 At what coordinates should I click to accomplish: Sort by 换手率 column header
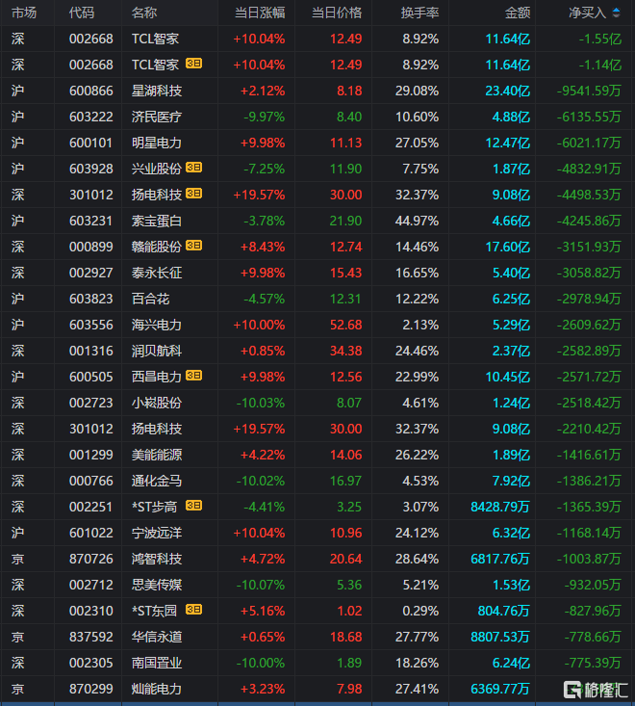pyautogui.click(x=420, y=13)
